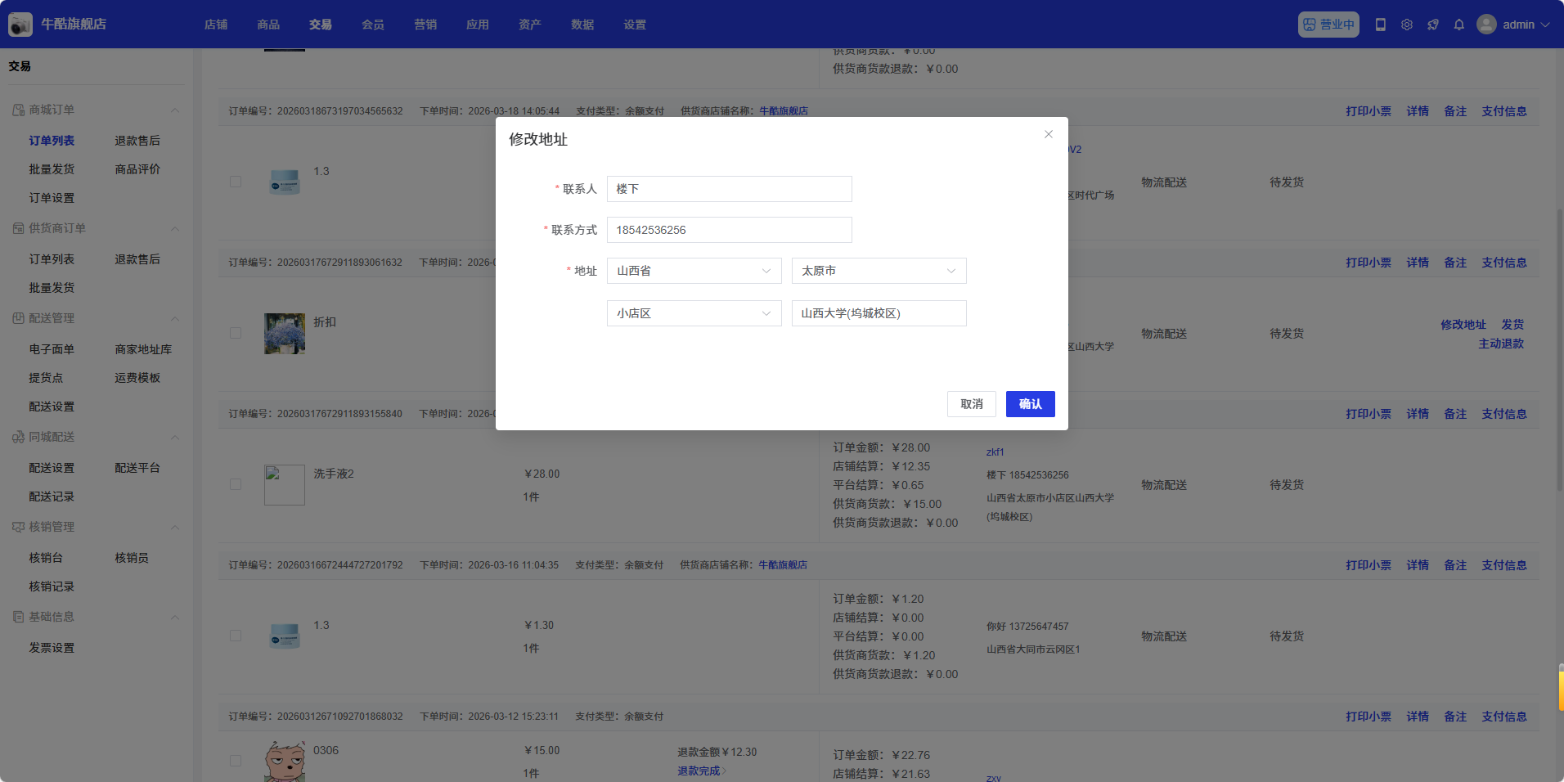Click the rocket icon in top bar
Screen dimensions: 1564x782
pos(1432,25)
